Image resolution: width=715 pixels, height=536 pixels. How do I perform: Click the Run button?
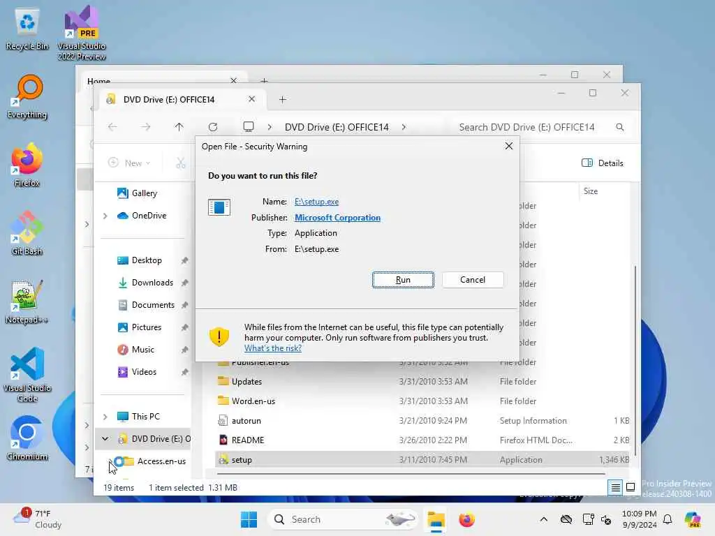tap(403, 280)
